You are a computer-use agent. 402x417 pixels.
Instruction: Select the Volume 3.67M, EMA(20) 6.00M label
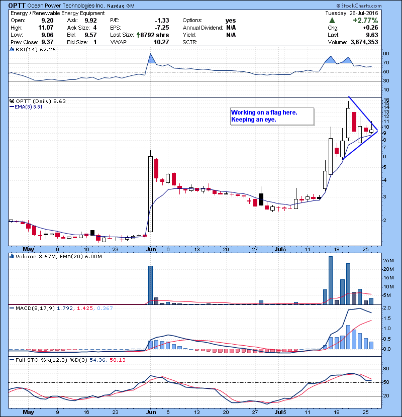[x=58, y=257]
